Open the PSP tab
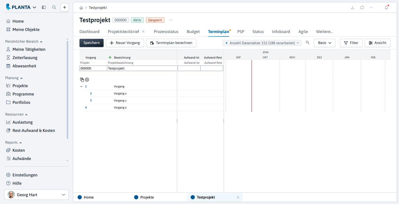The image size is (399, 204). [x=241, y=32]
